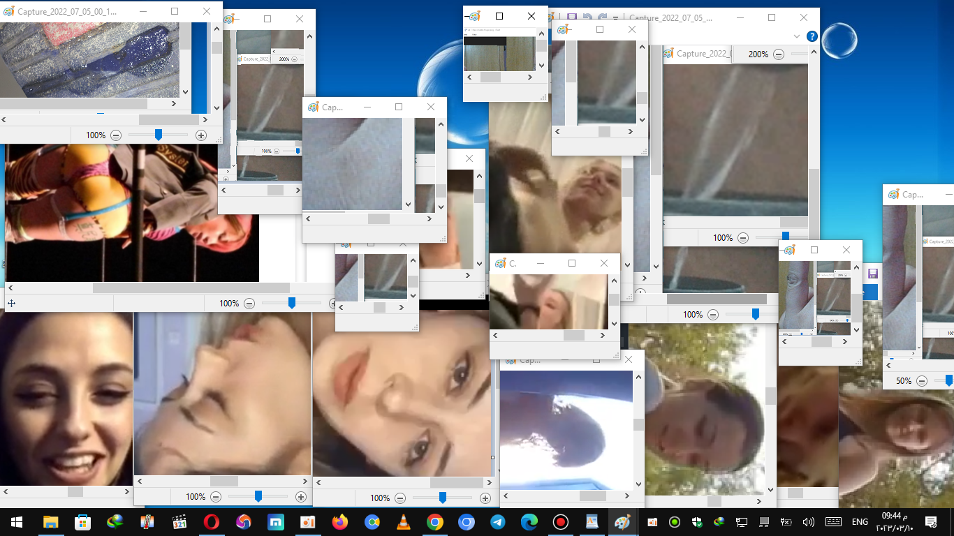
Task: Open File Explorer from the taskbar
Action: (x=50, y=522)
